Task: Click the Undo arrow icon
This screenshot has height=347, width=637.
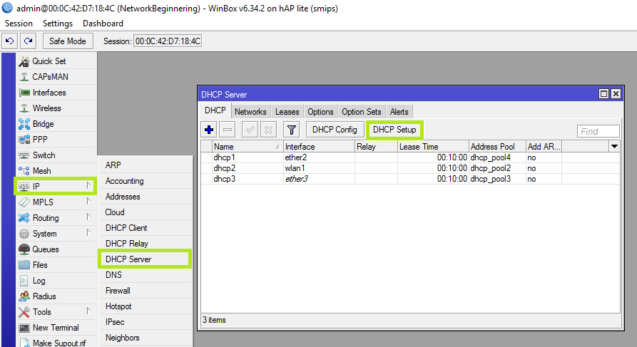Action: click(10, 41)
